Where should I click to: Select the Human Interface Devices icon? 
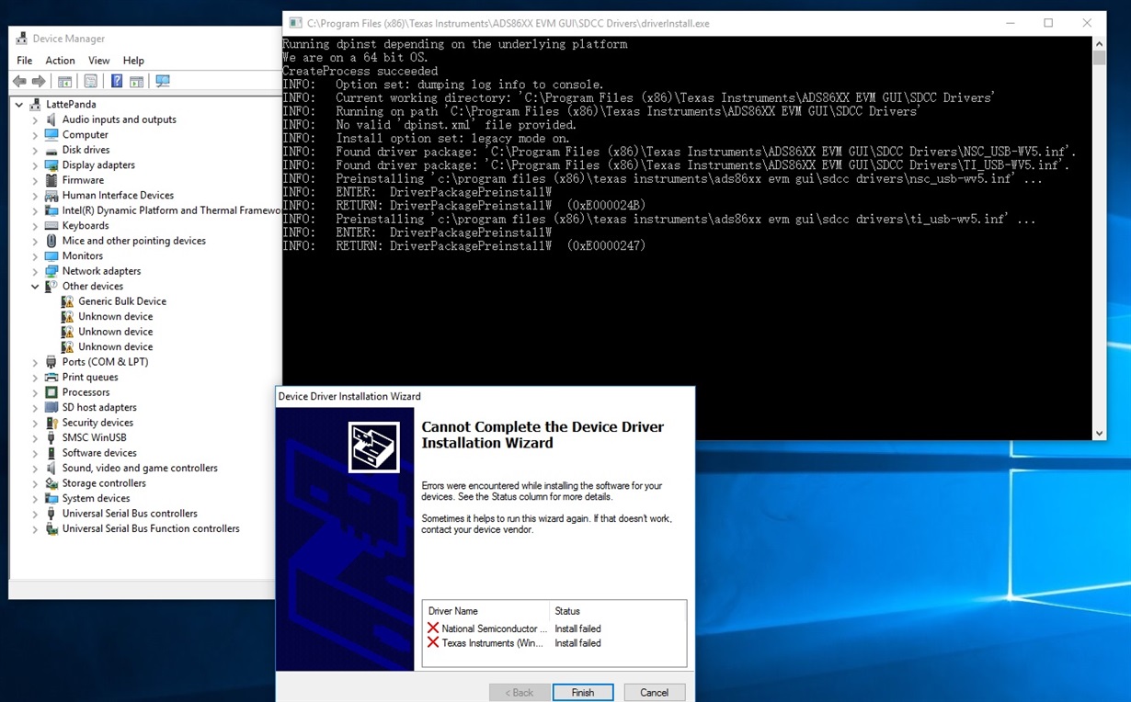51,195
